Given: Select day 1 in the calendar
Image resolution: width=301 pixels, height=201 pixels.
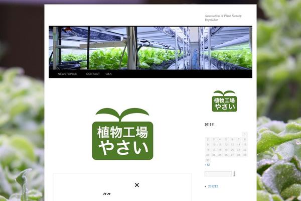Looking at the screenshot, I should point(245,134).
